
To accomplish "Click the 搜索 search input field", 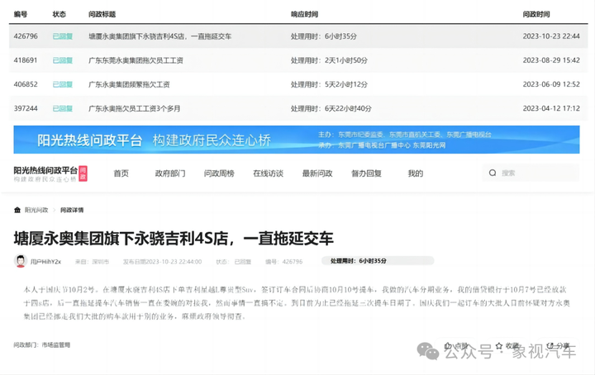I will coord(531,173).
